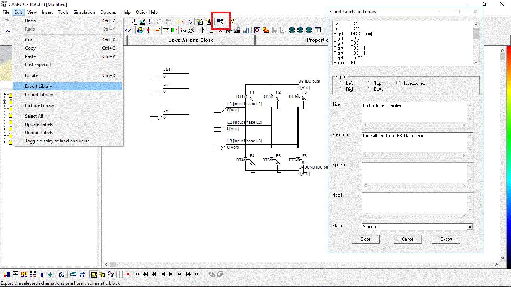Click the µC chip toolbar icon
511x287 pixels.
[x=291, y=30]
